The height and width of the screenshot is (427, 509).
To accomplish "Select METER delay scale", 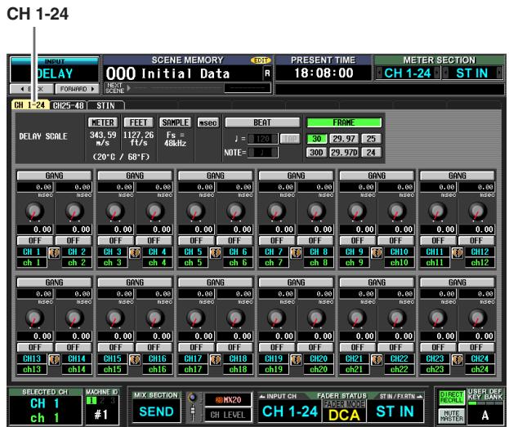I will [x=103, y=122].
